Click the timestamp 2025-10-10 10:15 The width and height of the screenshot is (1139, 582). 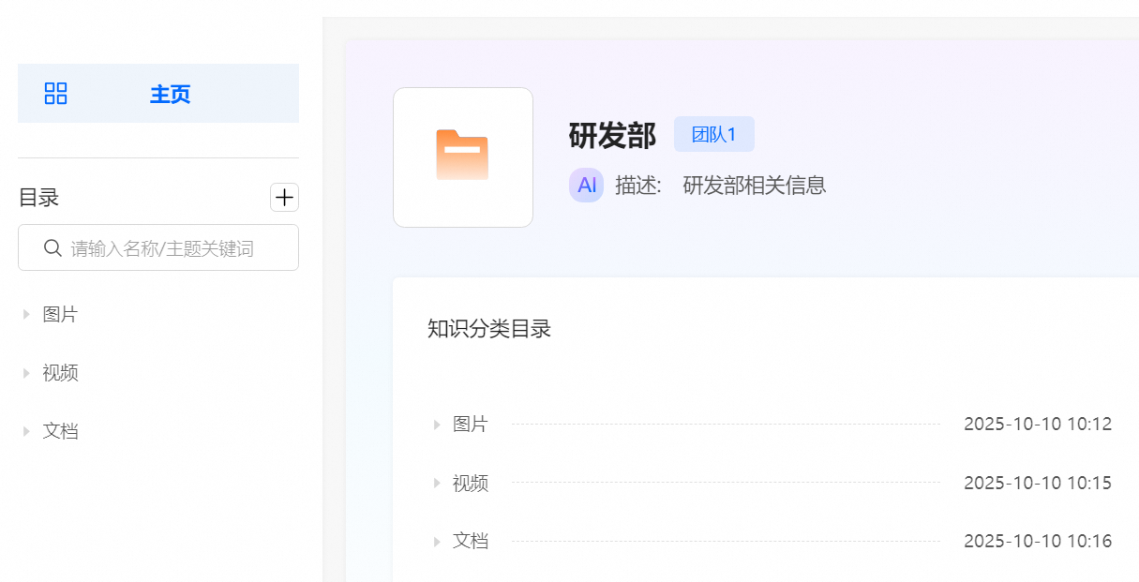[x=1038, y=484]
